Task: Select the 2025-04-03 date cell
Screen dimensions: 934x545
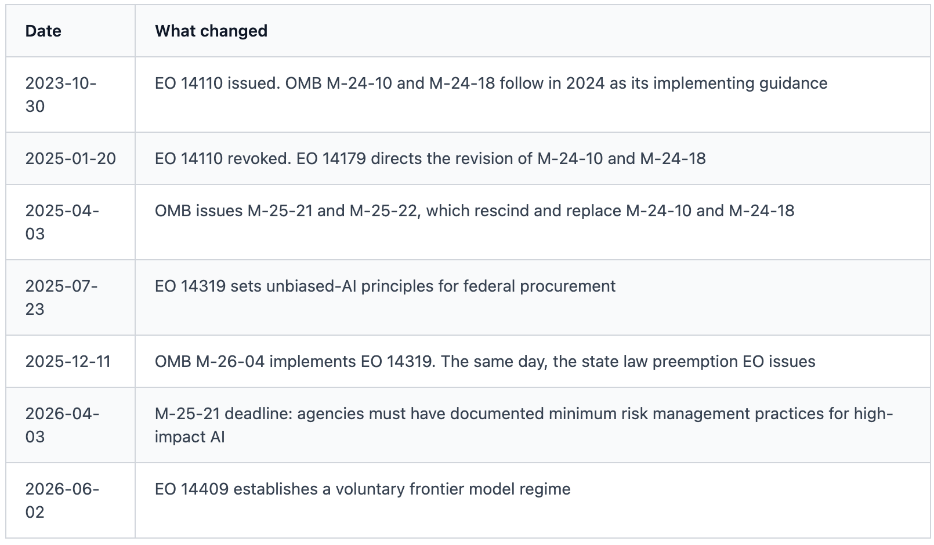Action: [x=70, y=222]
